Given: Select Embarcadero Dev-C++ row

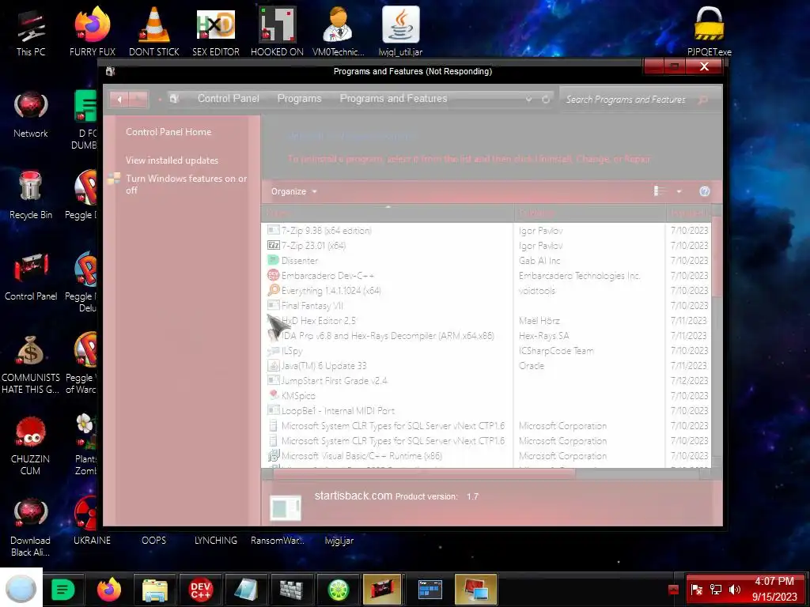Looking at the screenshot, I should coord(486,276).
